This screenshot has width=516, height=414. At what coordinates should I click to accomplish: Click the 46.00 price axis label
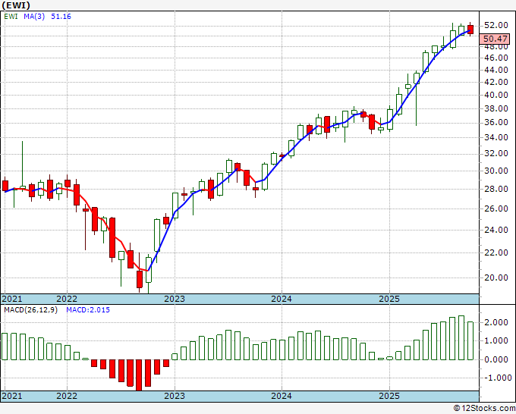(496, 58)
